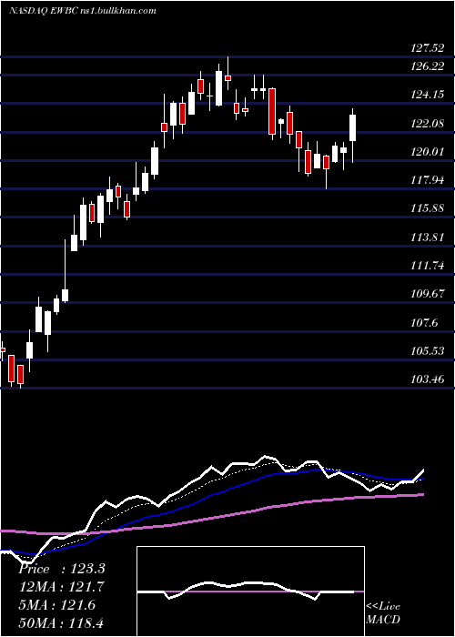Select the 126.22 price axis label

click(x=427, y=66)
